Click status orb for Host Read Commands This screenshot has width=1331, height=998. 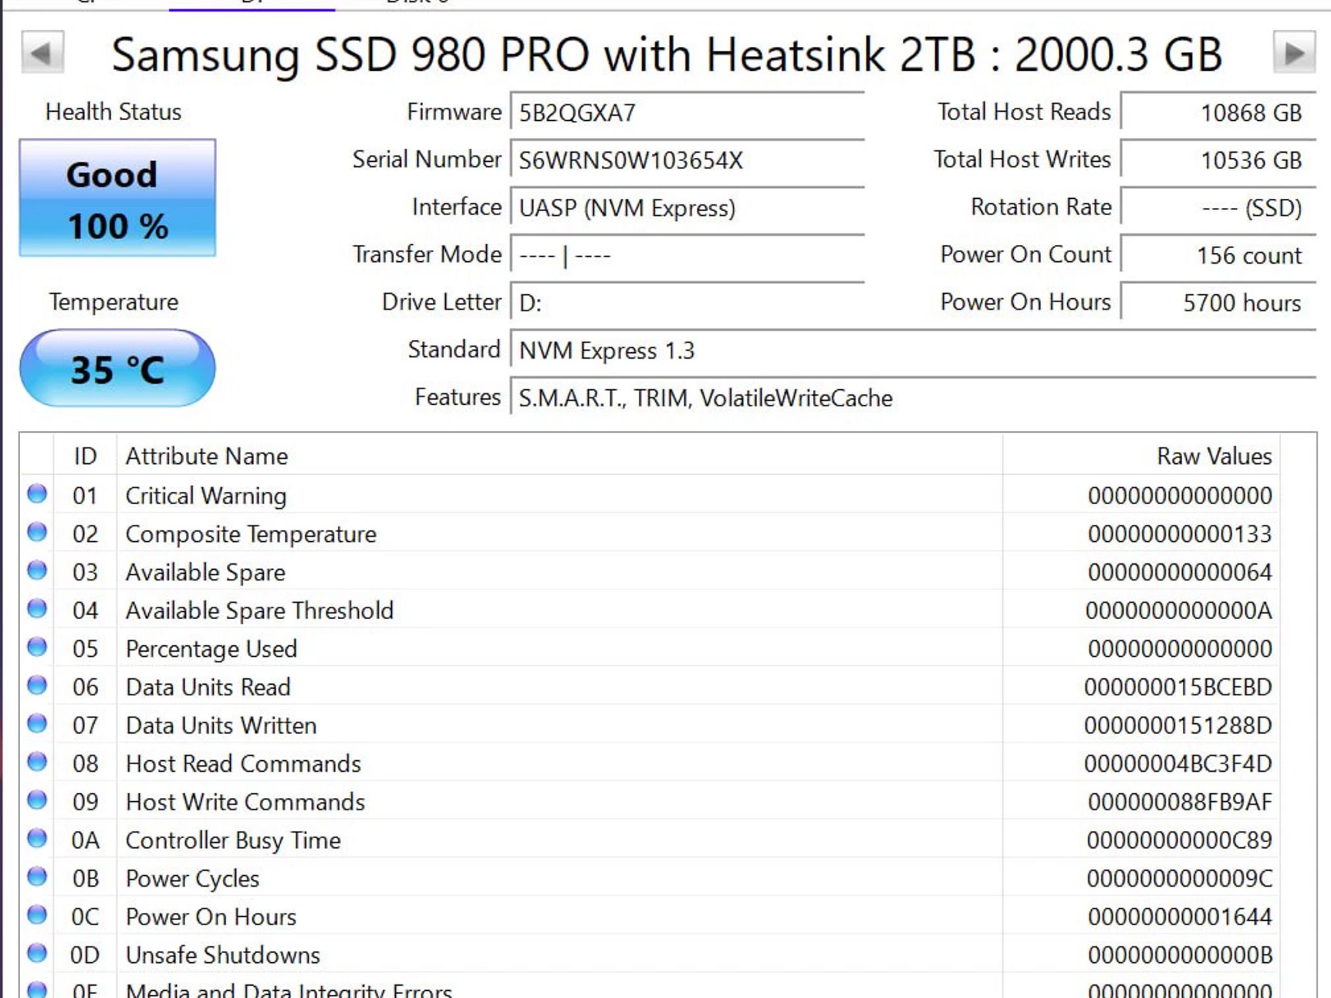click(x=37, y=763)
